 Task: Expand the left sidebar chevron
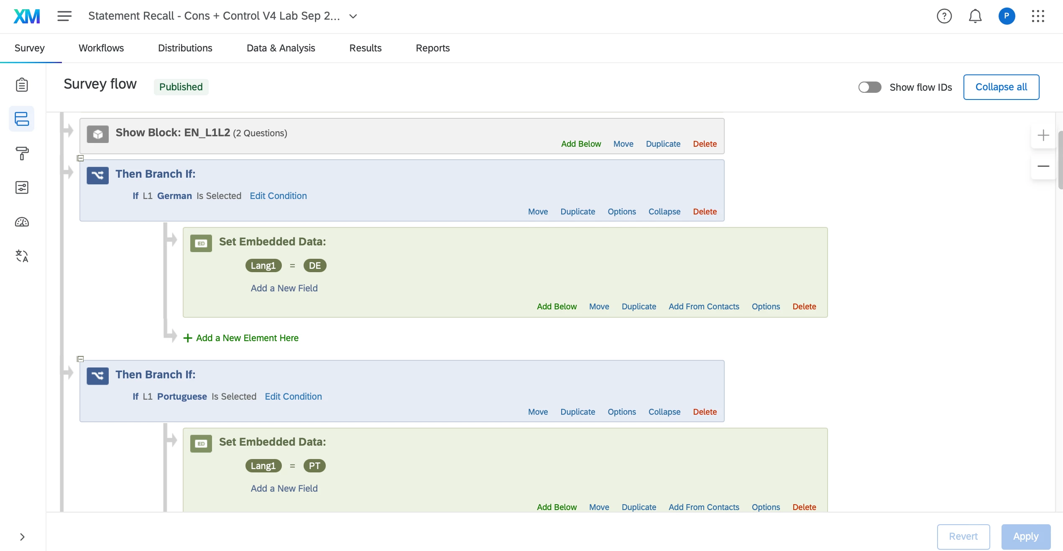coord(22,537)
